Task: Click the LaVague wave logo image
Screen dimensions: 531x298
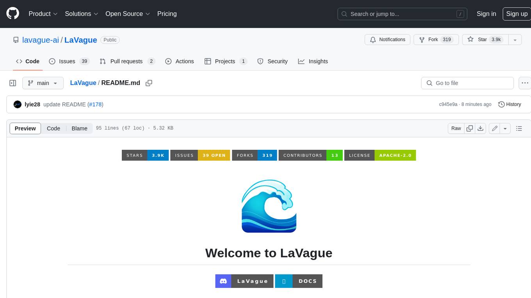Action: pyautogui.click(x=269, y=206)
